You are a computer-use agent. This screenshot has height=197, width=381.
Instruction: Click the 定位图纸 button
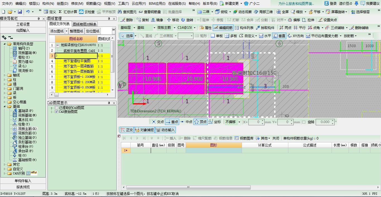click(92, 31)
